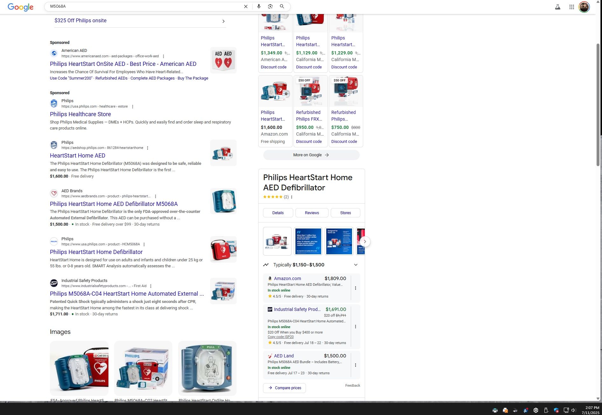This screenshot has height=415, width=602.
Task: Click the Use Code "Summer200" sitelink
Action: tap(71, 78)
